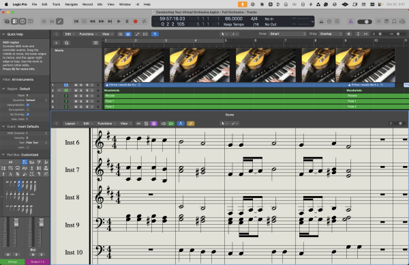Collapse the Woodwinds track stack chevron

59,90
